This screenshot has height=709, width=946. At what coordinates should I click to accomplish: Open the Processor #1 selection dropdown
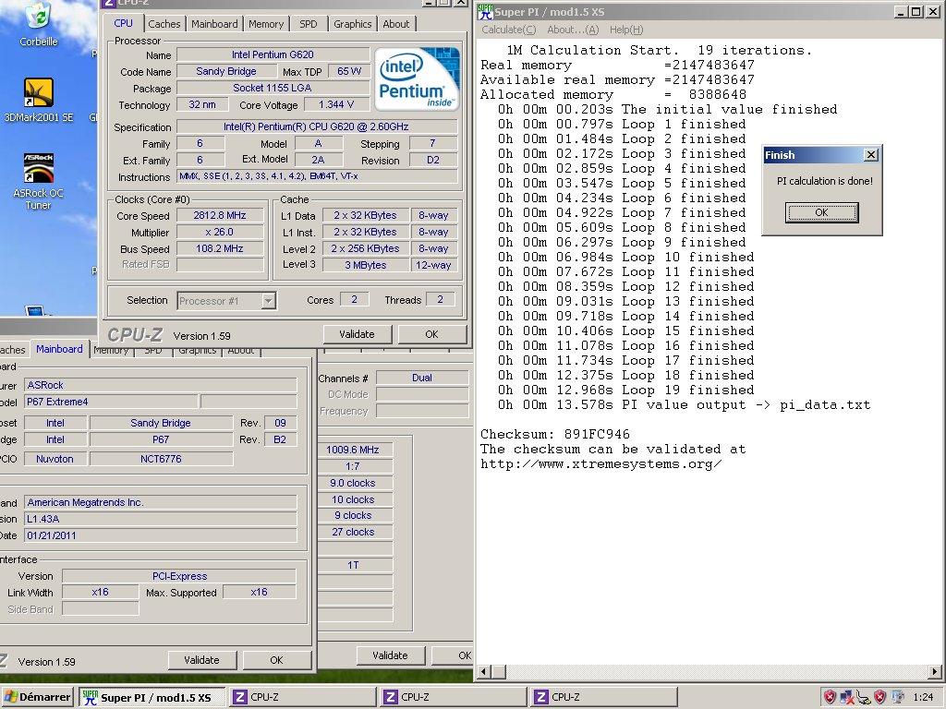269,301
